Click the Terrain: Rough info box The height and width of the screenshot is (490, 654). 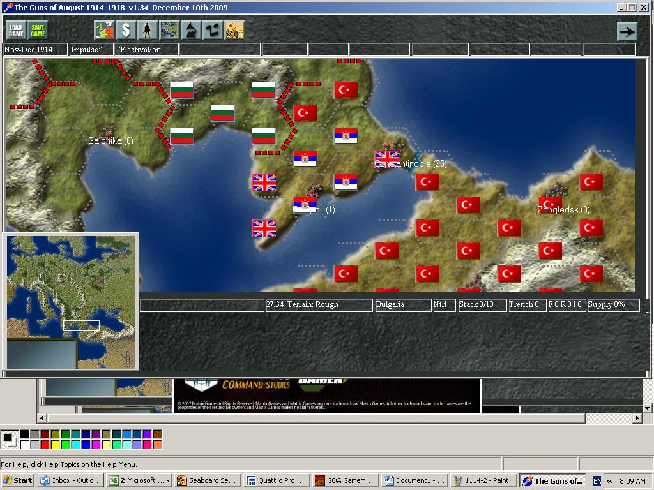pyautogui.click(x=319, y=305)
